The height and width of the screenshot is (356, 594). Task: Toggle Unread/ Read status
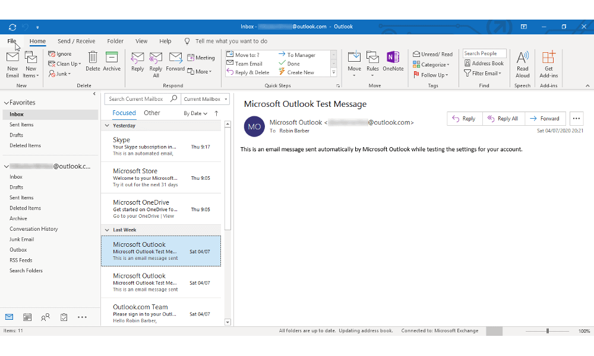(432, 54)
